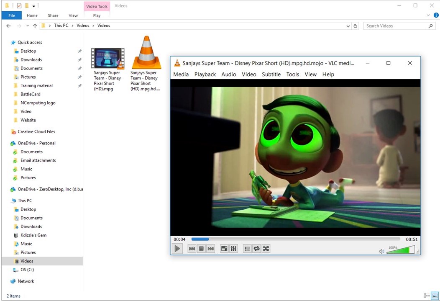
Task: Open the Customize Quick Access Toolbar dropdown
Action: coord(34,5)
